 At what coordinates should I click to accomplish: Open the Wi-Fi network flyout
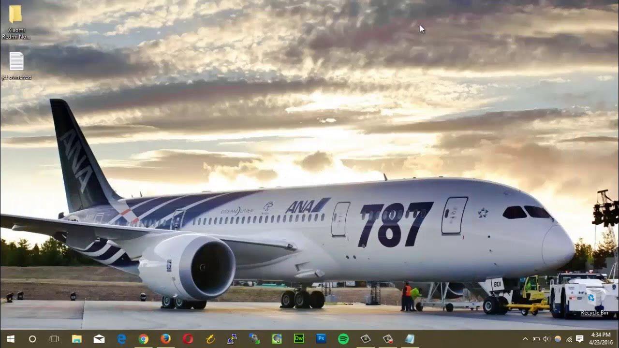[569, 339]
